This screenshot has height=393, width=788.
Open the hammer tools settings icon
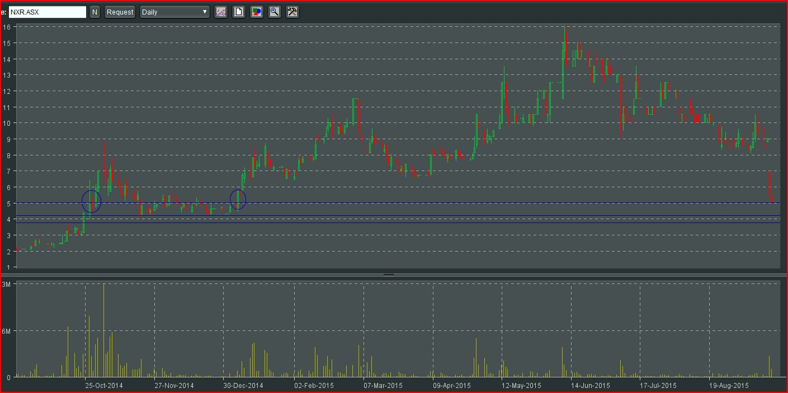click(x=292, y=12)
